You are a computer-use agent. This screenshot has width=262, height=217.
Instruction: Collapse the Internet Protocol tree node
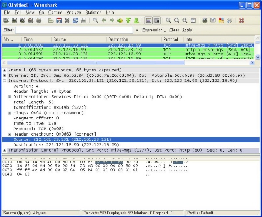4,81
